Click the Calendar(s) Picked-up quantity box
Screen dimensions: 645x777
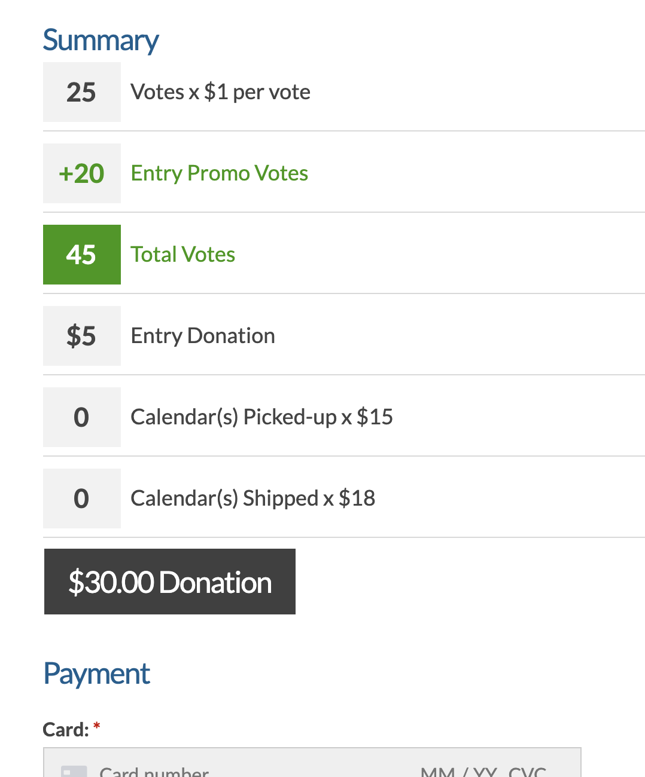[x=82, y=417]
